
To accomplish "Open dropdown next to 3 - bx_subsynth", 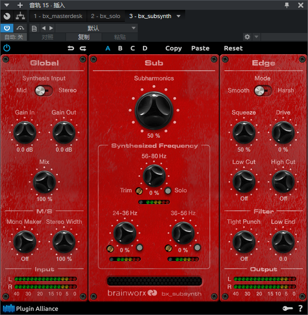I will (x=179, y=16).
